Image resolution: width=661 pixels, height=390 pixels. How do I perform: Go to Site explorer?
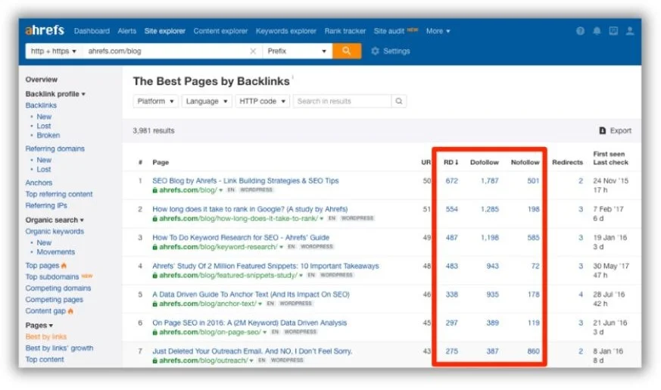pyautogui.click(x=165, y=31)
